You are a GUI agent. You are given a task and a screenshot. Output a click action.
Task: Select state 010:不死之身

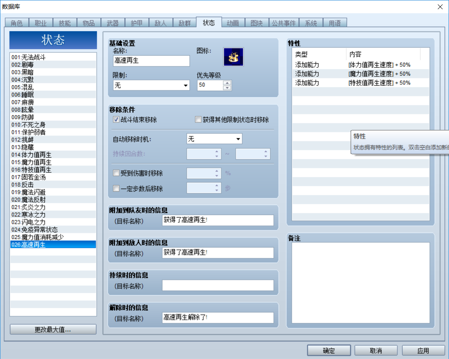click(x=53, y=125)
